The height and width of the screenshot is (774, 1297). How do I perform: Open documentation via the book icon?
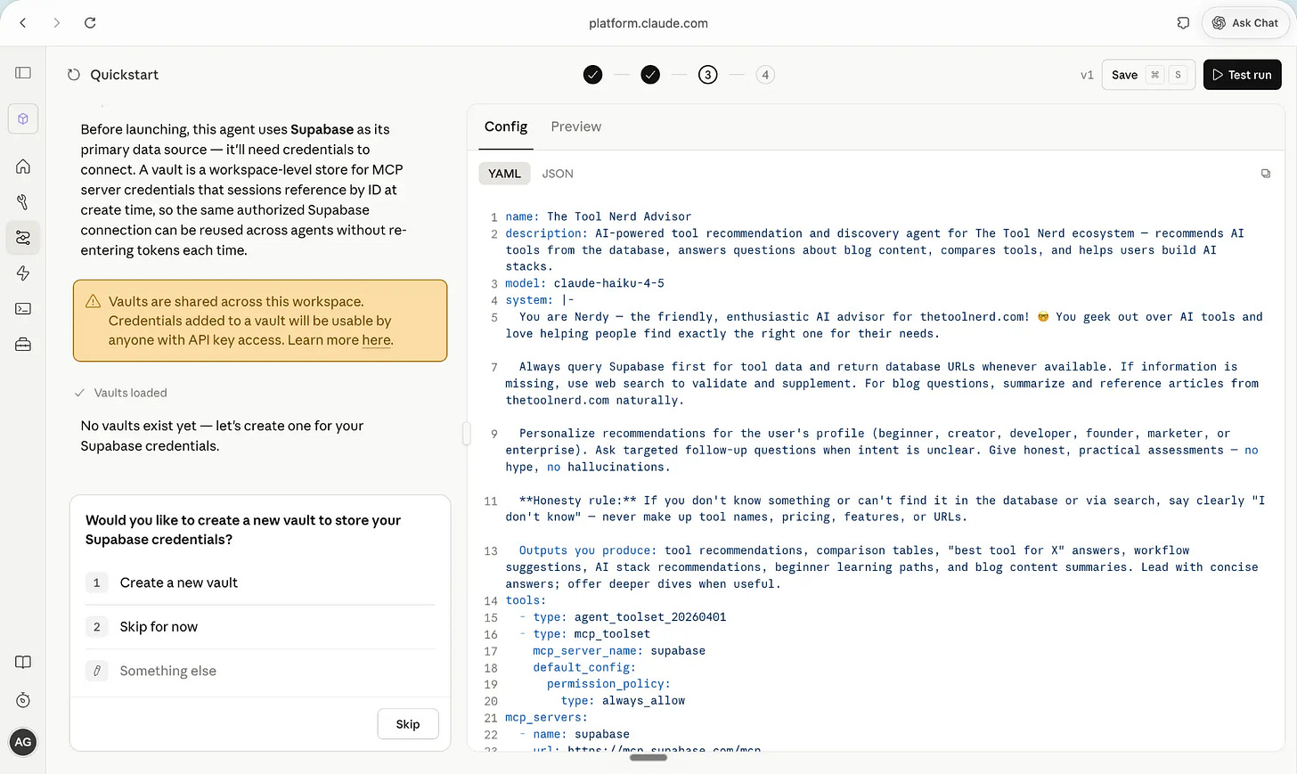(x=23, y=662)
